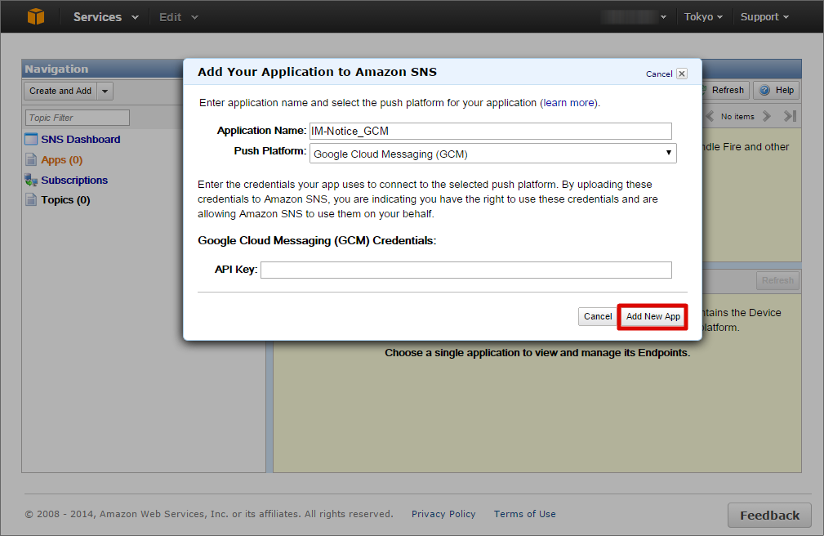Click the dialog title Add Your Application
The height and width of the screenshot is (536, 824).
(318, 72)
